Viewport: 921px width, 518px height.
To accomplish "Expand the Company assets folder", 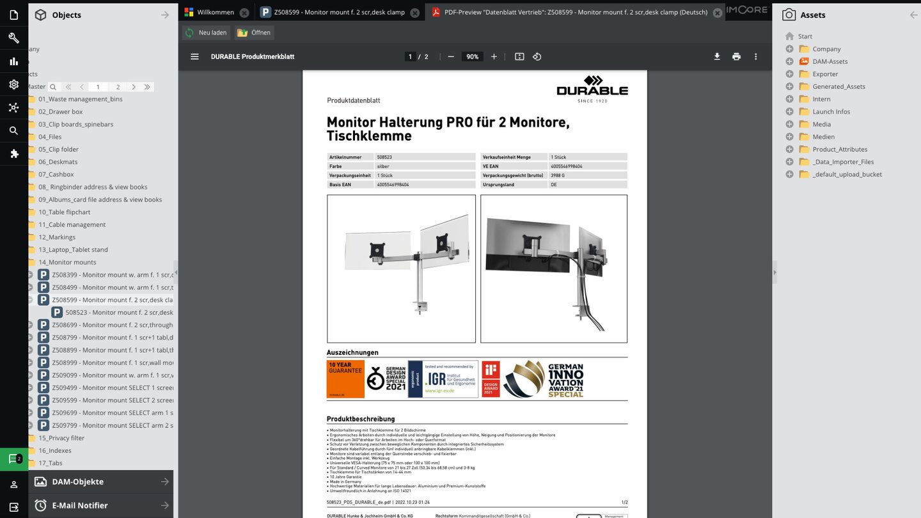I will click(x=789, y=49).
